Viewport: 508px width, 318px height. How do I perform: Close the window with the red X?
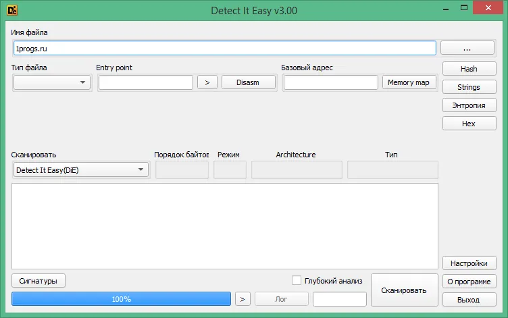tap(488, 8)
